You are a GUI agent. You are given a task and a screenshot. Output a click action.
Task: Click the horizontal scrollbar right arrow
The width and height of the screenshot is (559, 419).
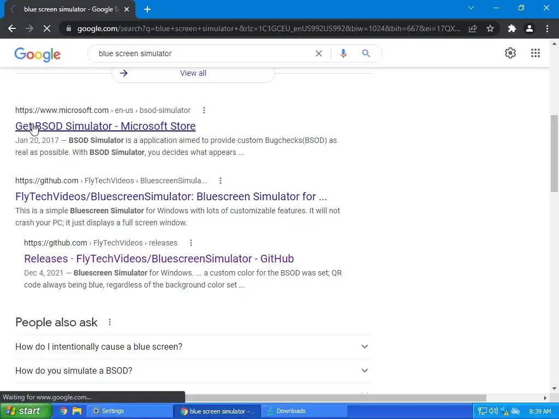[545, 398]
